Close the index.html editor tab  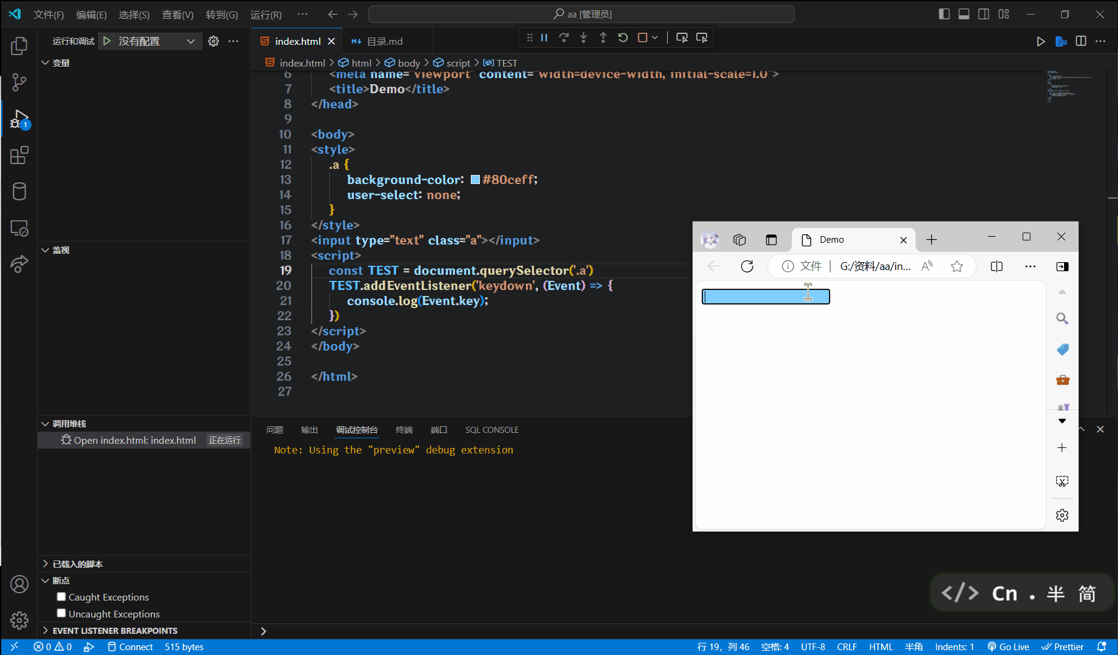pos(331,41)
